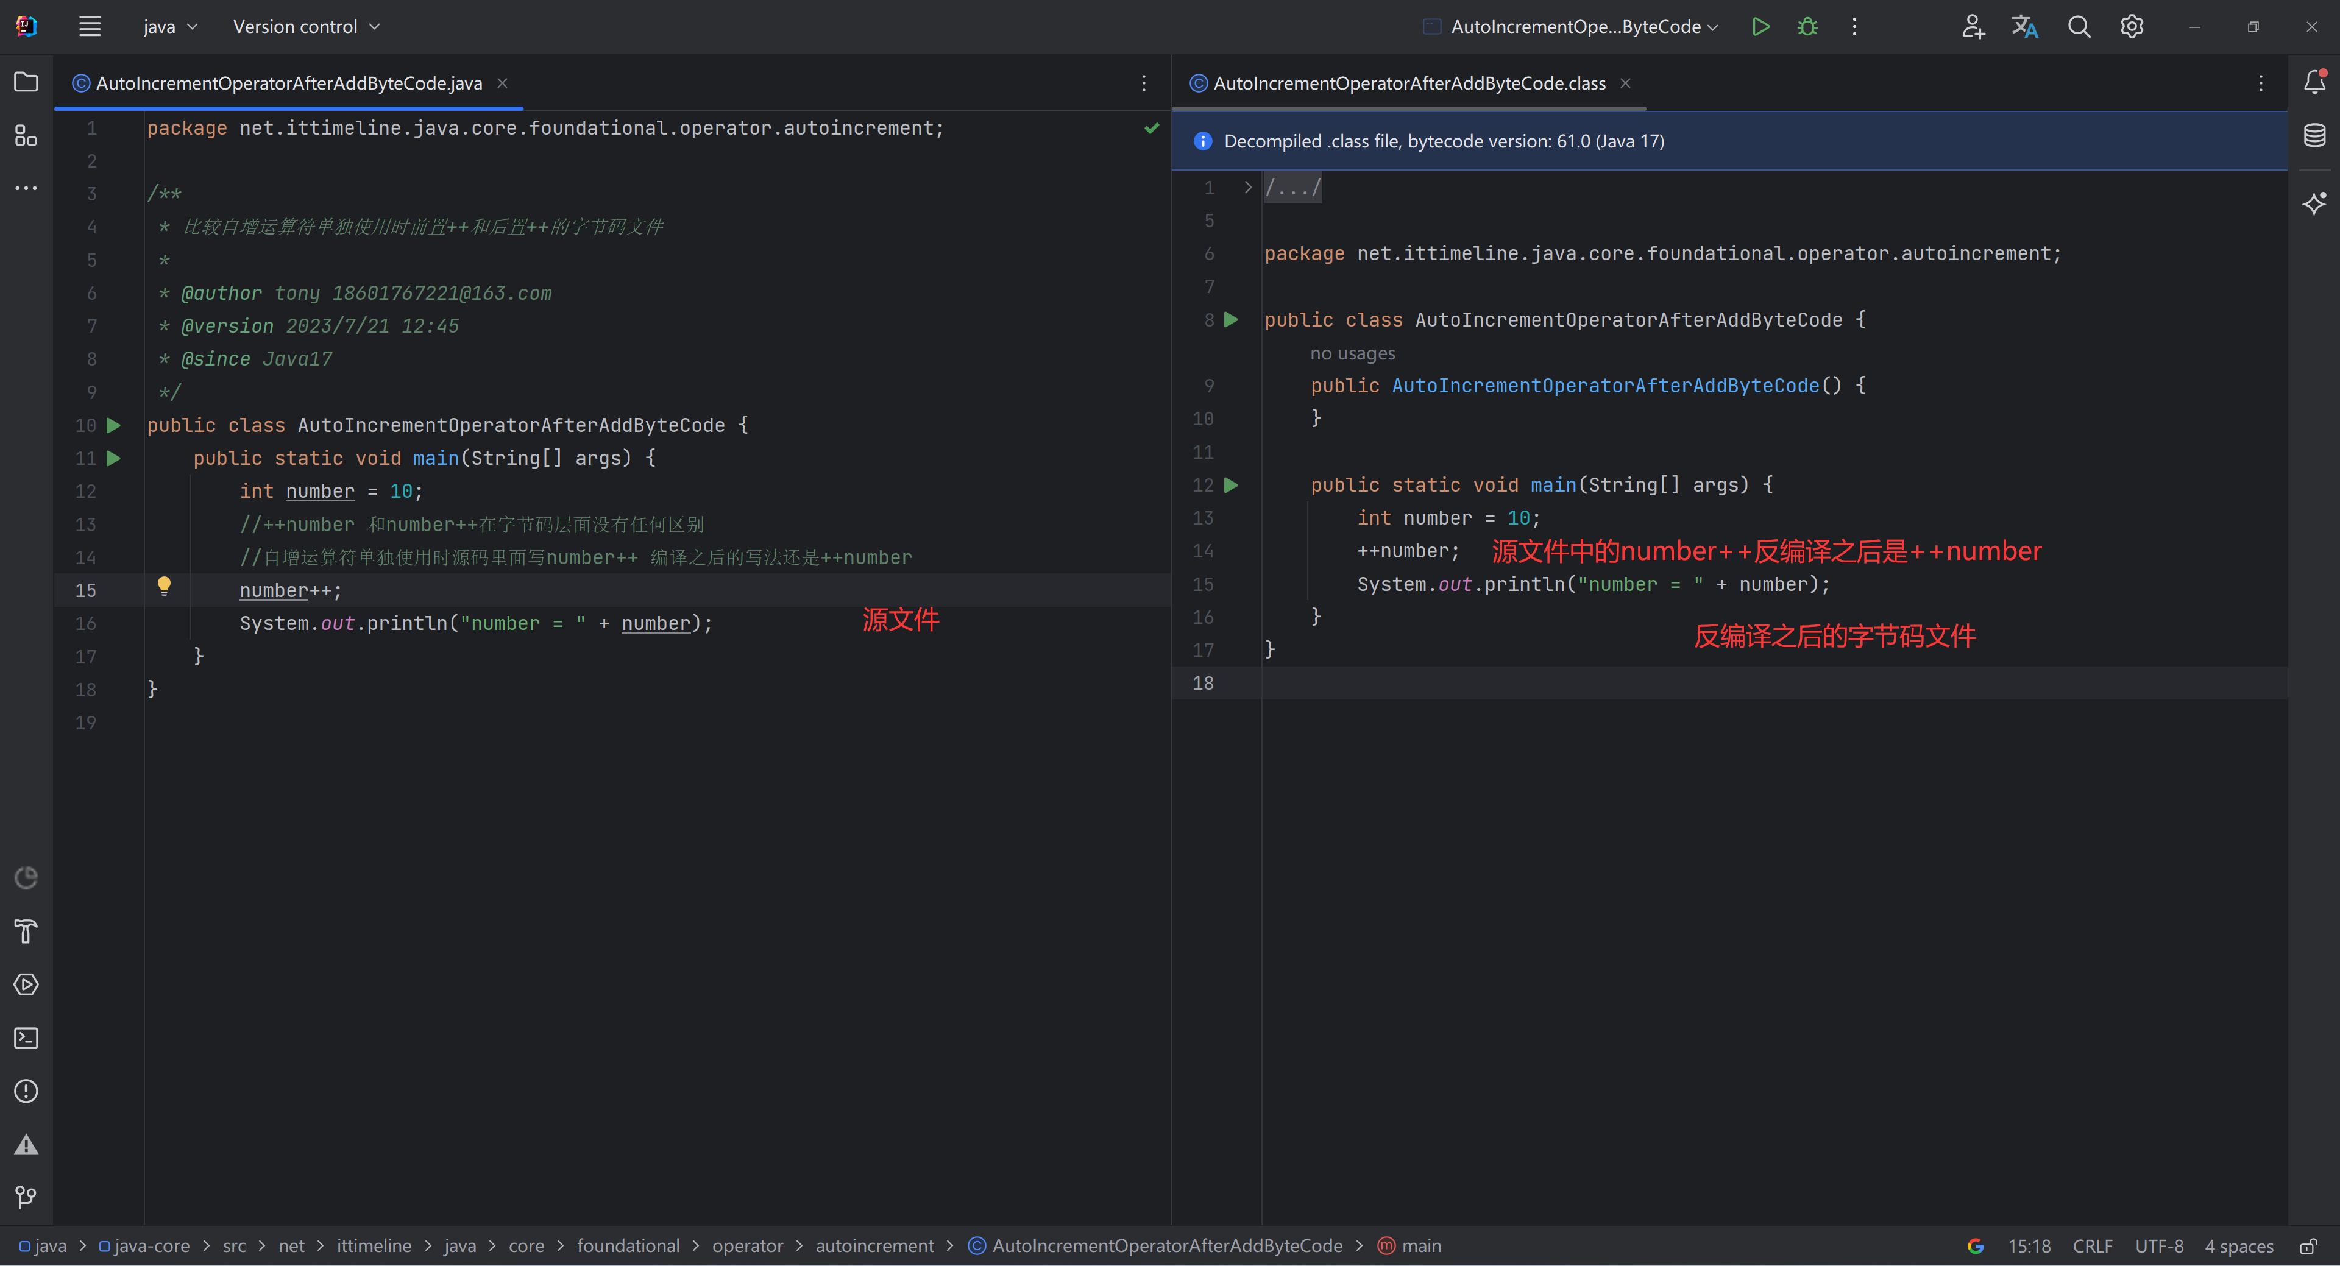Run main from the decompiled line 12 gutter arrow
The width and height of the screenshot is (2340, 1266).
(x=1231, y=485)
